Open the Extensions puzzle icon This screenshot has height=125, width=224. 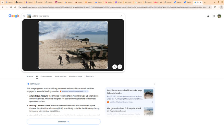(x=215, y=7)
